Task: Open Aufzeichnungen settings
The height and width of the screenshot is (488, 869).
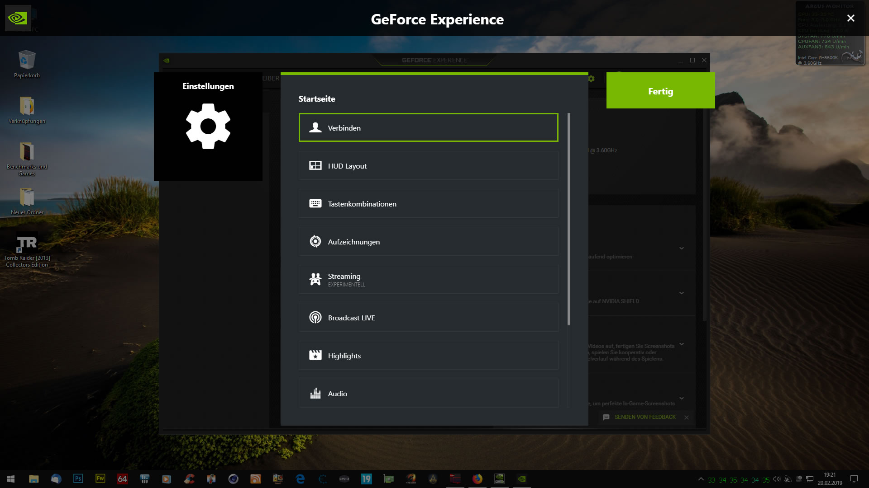Action: point(428,241)
